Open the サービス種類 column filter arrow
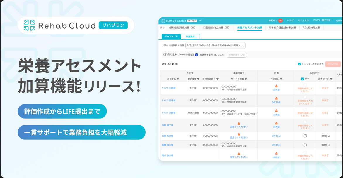 (246, 79)
